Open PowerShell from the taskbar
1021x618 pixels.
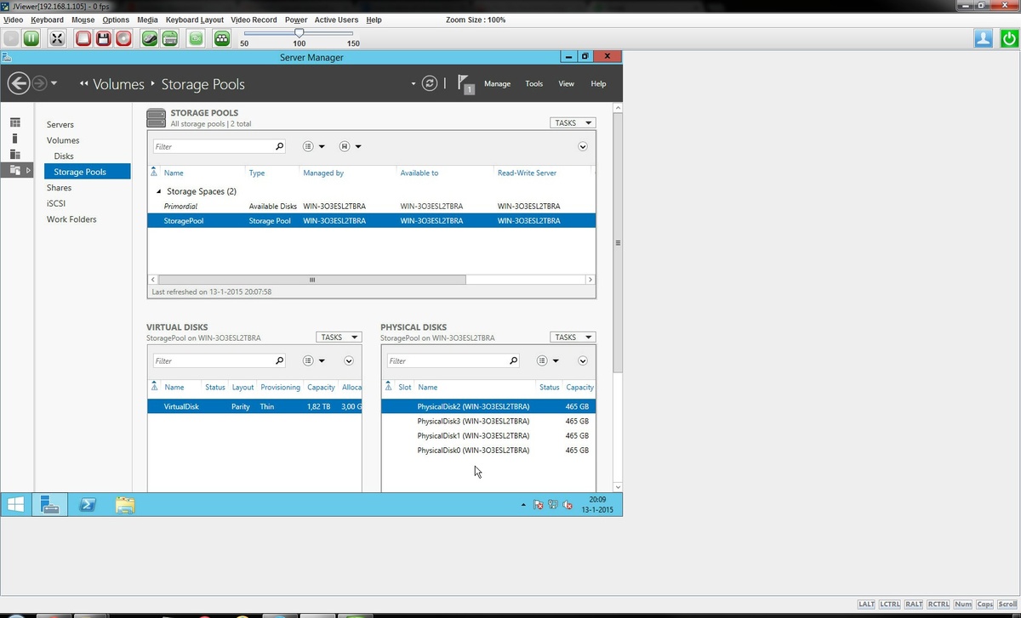coord(87,504)
